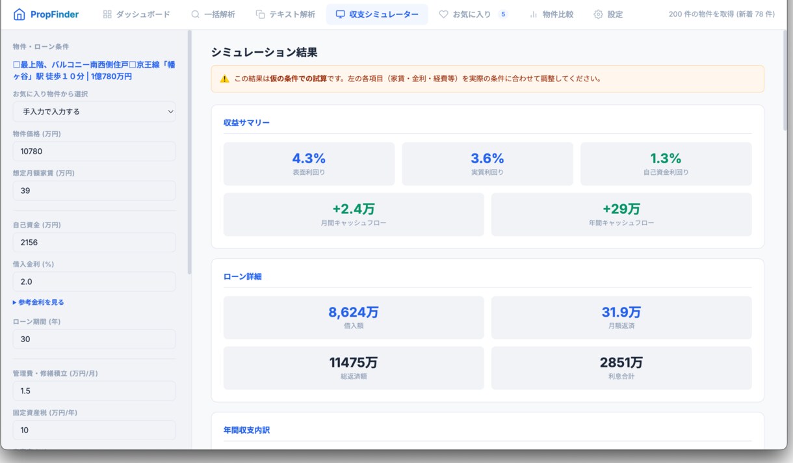The width and height of the screenshot is (793, 463).
Task: Click the bar chart icon beside 物件比較
Action: 533,14
